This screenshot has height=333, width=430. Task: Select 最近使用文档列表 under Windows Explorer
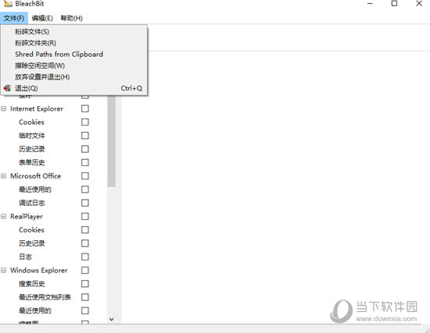pyautogui.click(x=45, y=297)
